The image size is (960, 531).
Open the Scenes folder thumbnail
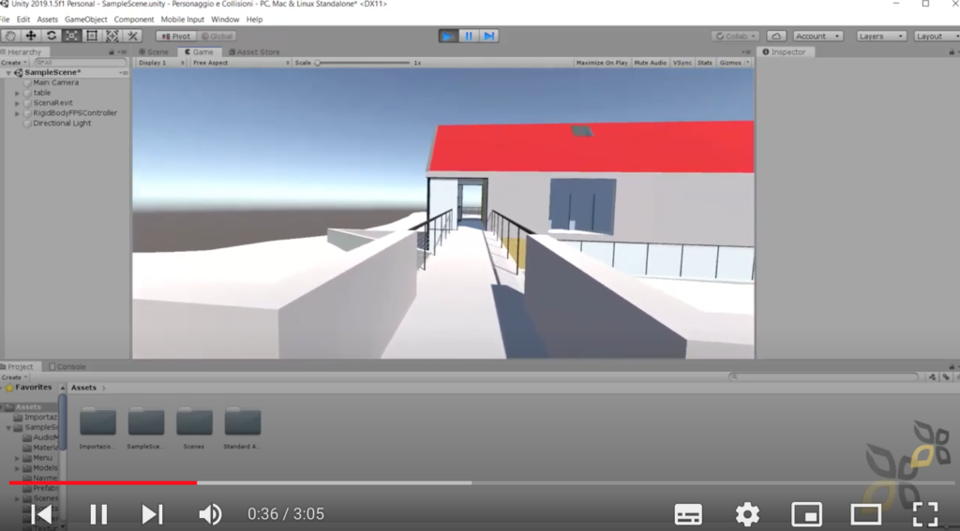coord(194,428)
